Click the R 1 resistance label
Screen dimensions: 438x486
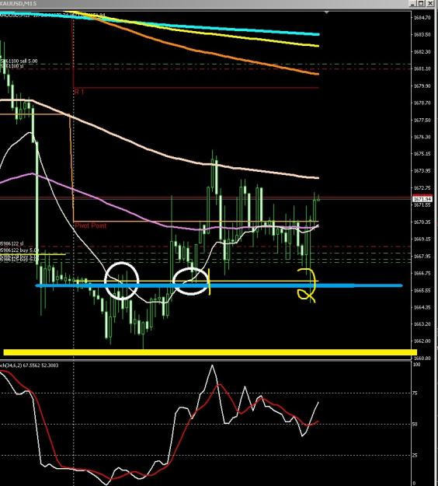[x=79, y=92]
